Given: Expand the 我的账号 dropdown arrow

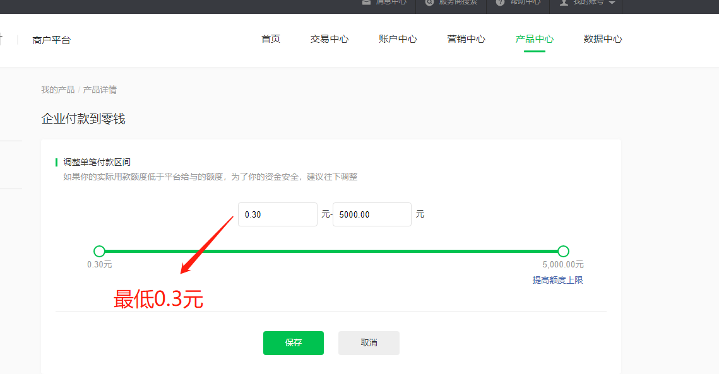Looking at the screenshot, I should coord(612,3).
